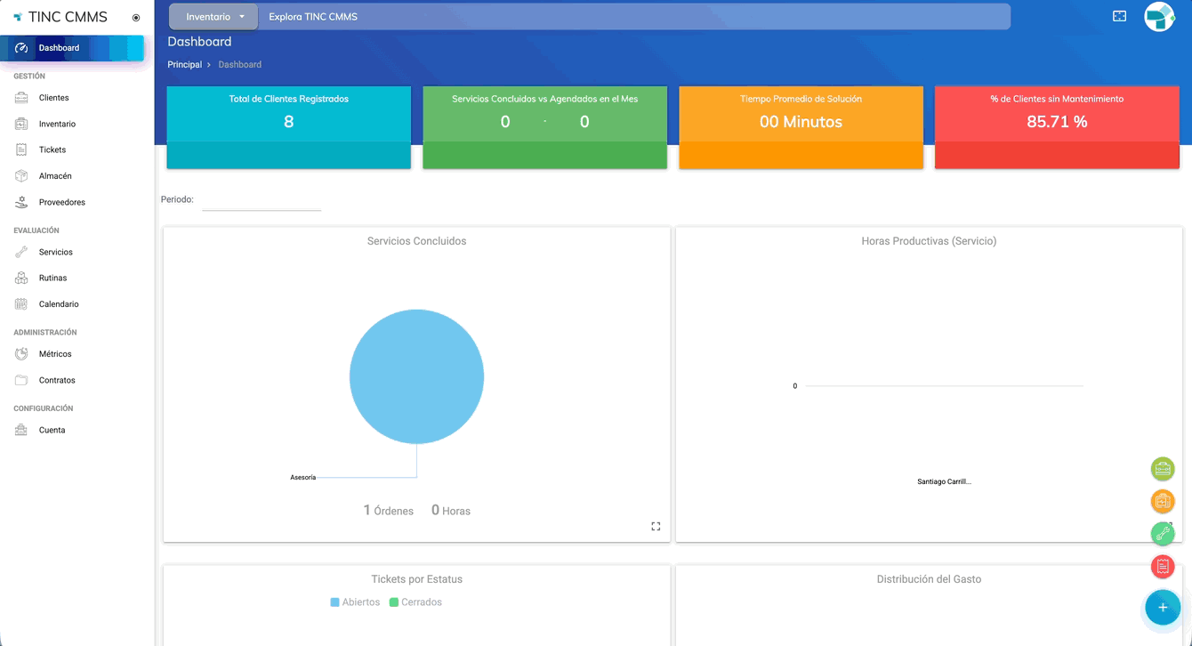Viewport: 1192px width, 646px height.
Task: Click the Total de Clientes Registrados card
Action: click(288, 122)
